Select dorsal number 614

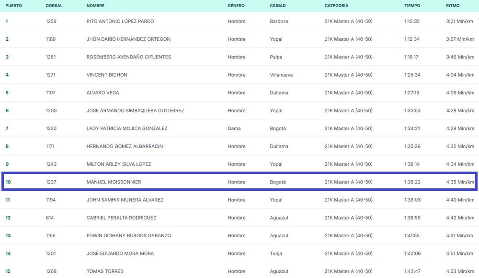coord(50,218)
